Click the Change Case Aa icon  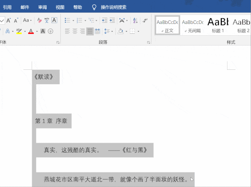click(x=26, y=20)
